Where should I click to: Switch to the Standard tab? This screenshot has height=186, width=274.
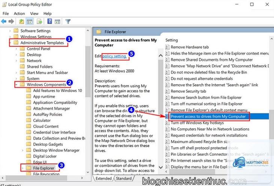124,179
